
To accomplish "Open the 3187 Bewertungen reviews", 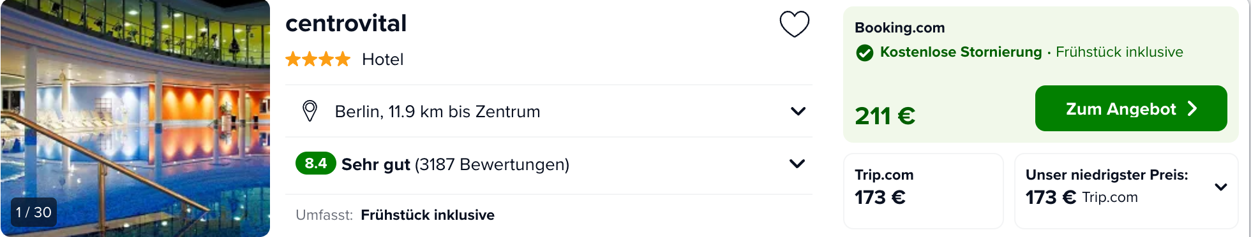I will point(492,164).
